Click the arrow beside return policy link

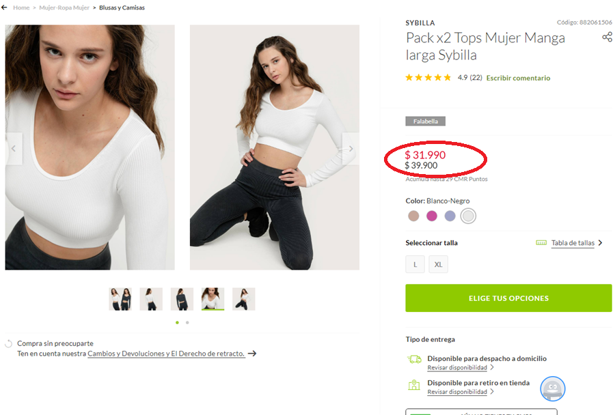(x=252, y=354)
